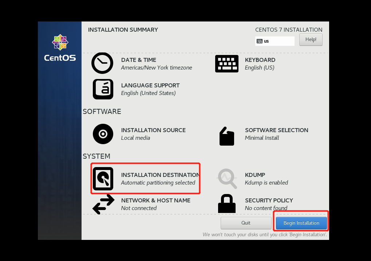The image size is (371, 261).
Task: Click the Begin Installation button
Action: pos(301,223)
